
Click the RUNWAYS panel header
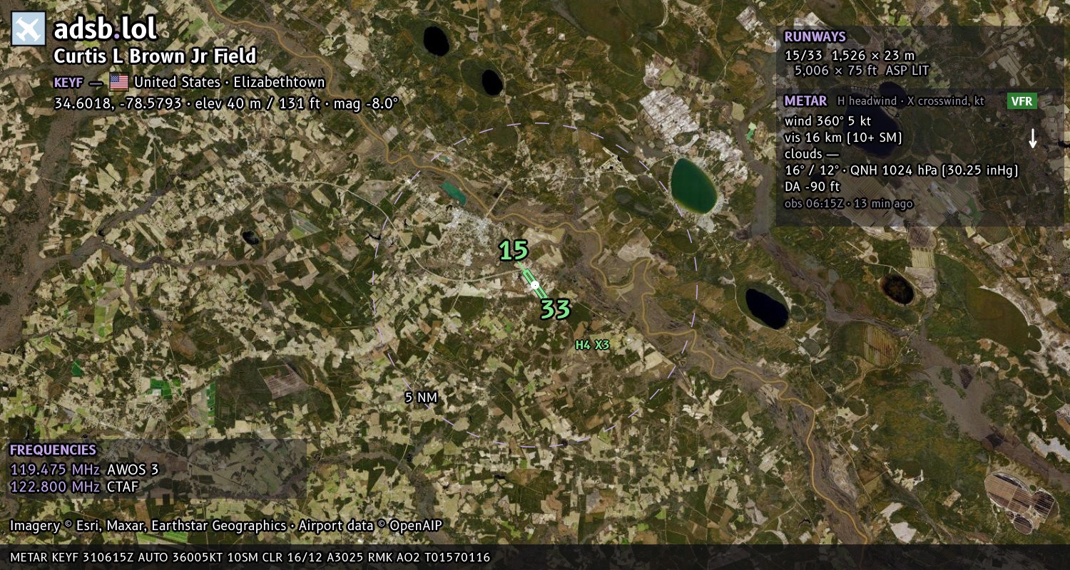[815, 37]
